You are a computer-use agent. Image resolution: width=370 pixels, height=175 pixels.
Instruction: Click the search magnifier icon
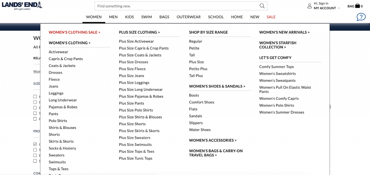262,6
